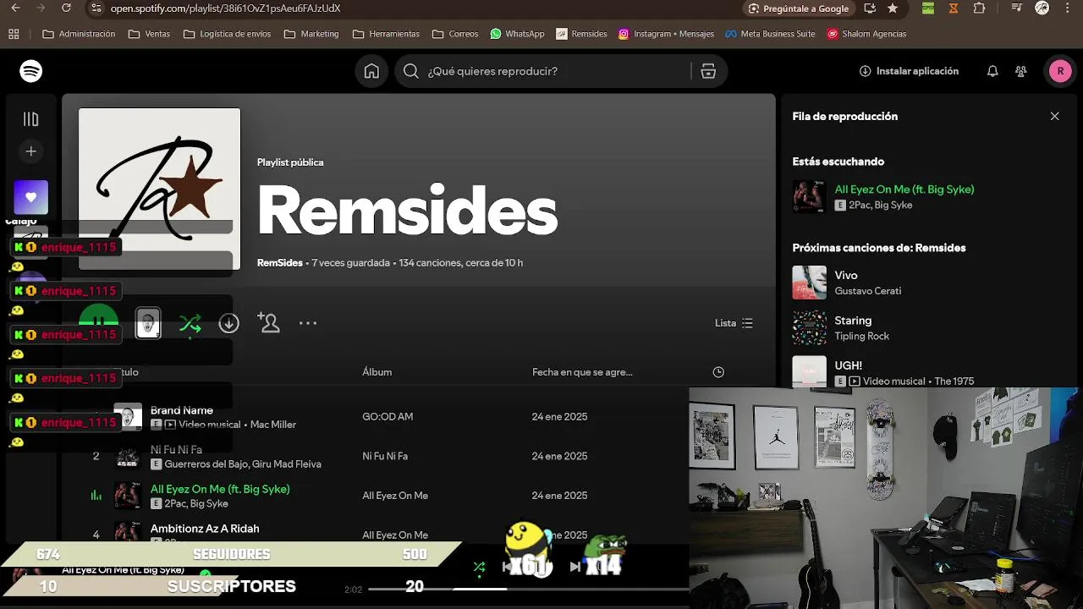Sort by Álbum column header
The height and width of the screenshot is (609, 1083).
pos(377,372)
